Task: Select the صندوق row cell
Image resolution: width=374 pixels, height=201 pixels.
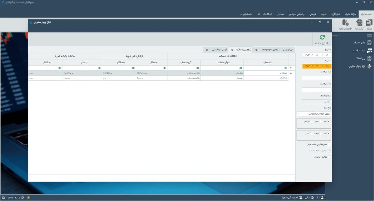Action: pos(222,78)
